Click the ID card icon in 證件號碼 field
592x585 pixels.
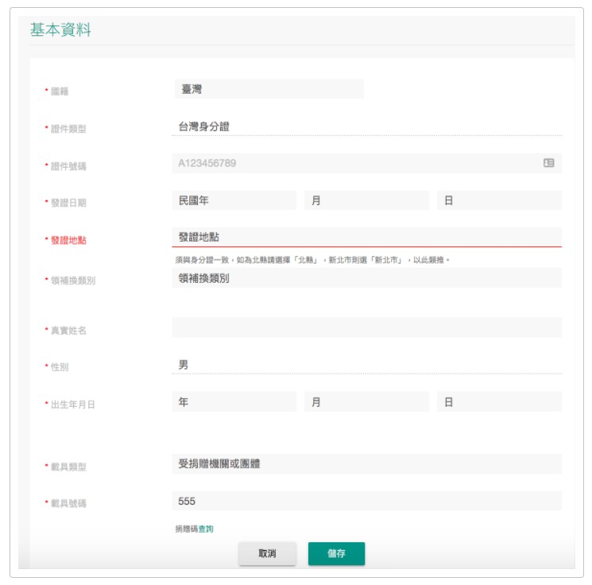(x=548, y=163)
